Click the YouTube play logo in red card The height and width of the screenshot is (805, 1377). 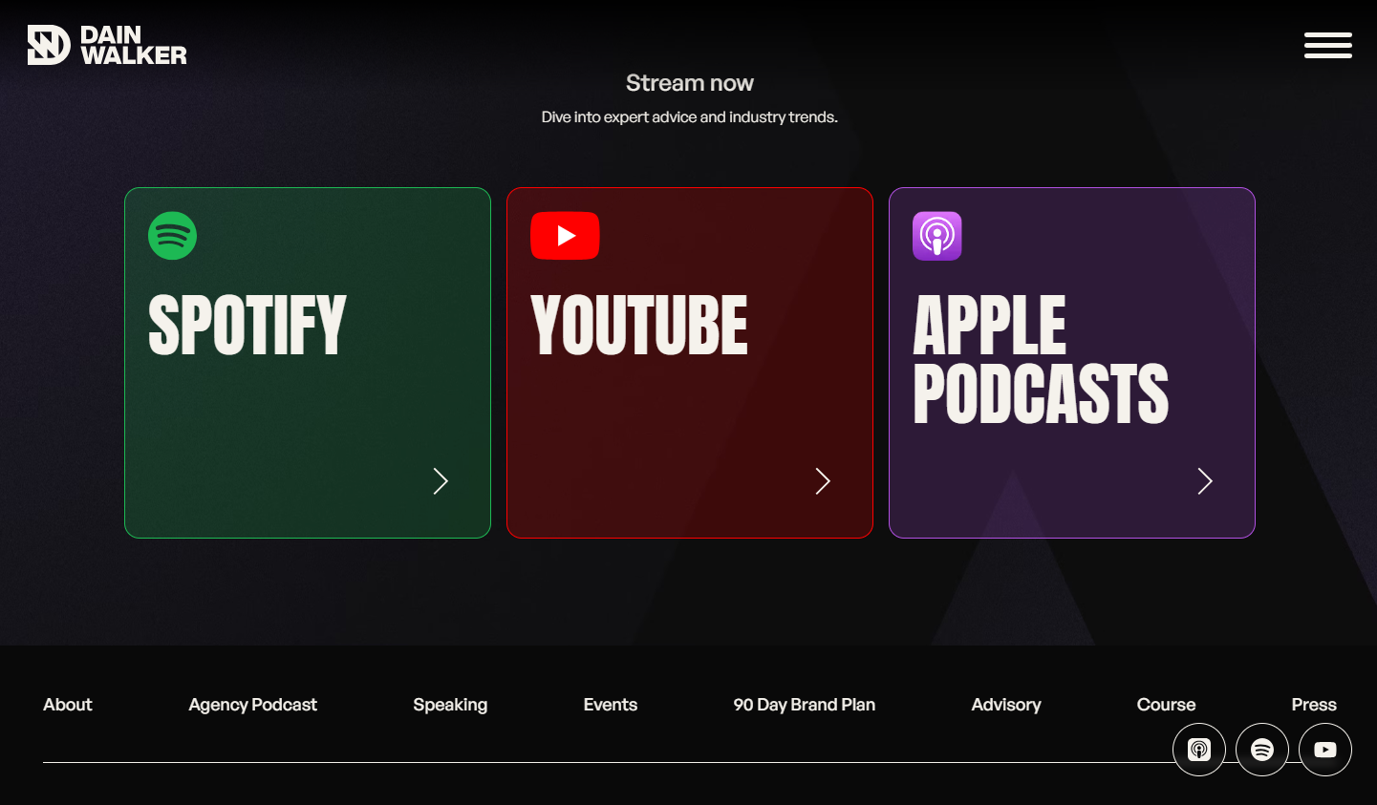coord(565,236)
